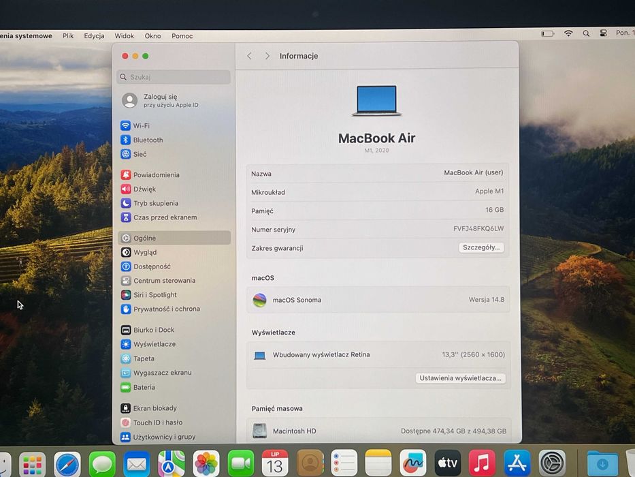The height and width of the screenshot is (477, 635).
Task: Go forward with the right chevron
Action: 267,56
